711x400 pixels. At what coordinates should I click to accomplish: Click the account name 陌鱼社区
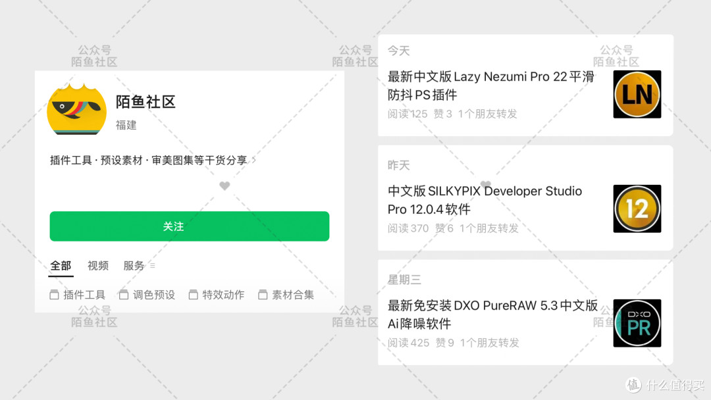[145, 102]
